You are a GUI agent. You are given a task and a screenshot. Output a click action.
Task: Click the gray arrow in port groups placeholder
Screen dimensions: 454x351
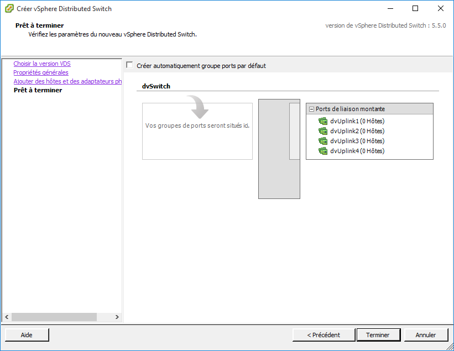(x=197, y=107)
